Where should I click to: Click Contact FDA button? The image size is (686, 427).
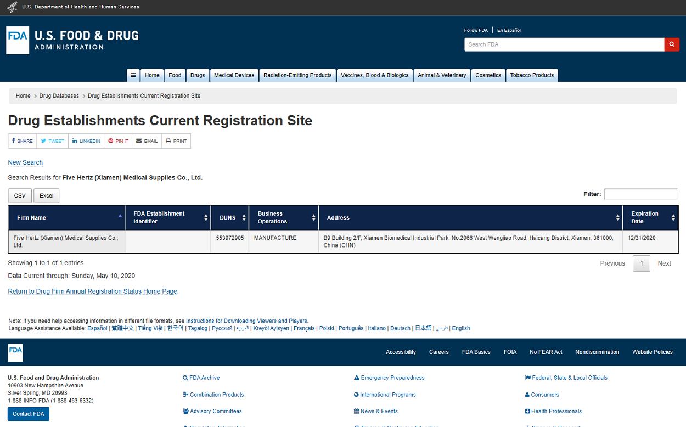[29, 414]
